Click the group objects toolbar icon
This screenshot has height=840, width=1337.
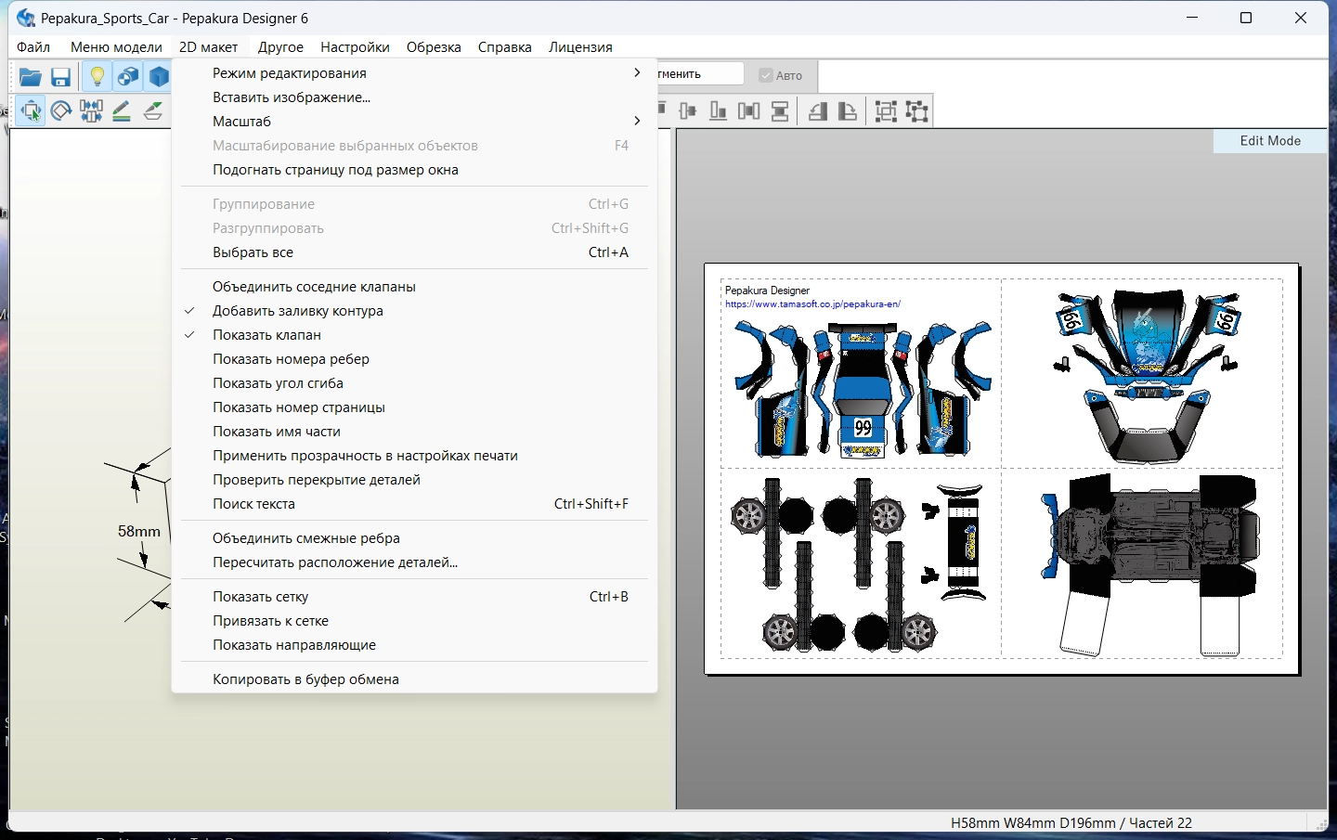click(x=886, y=111)
